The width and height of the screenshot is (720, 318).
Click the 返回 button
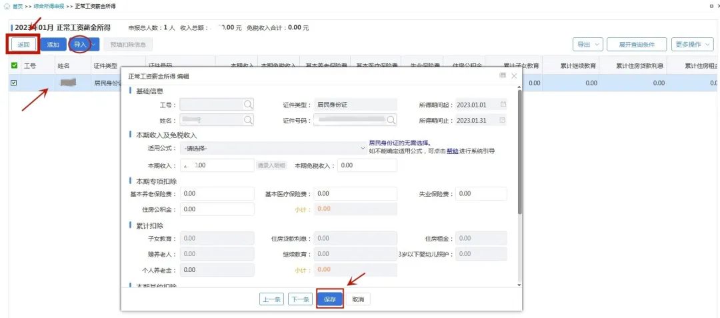24,45
